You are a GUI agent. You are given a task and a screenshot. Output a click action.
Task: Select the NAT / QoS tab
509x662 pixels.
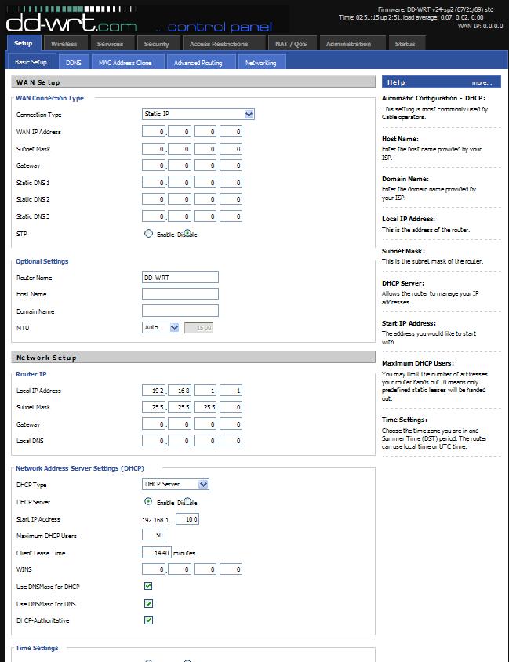(291, 44)
